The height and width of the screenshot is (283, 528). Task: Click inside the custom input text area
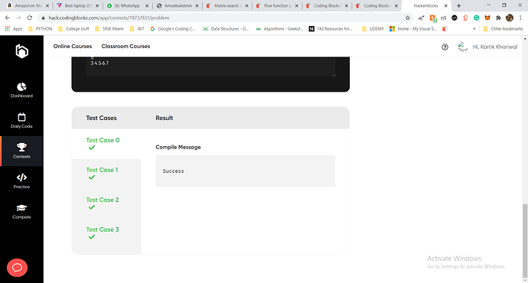(x=210, y=67)
